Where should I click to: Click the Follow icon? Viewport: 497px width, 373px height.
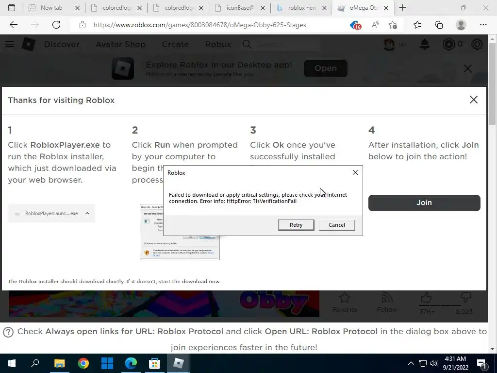click(x=387, y=298)
